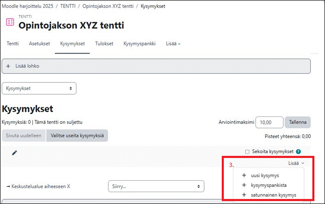Click the plus icon before satunnainen kysymys
The image size is (325, 204).
point(244,195)
